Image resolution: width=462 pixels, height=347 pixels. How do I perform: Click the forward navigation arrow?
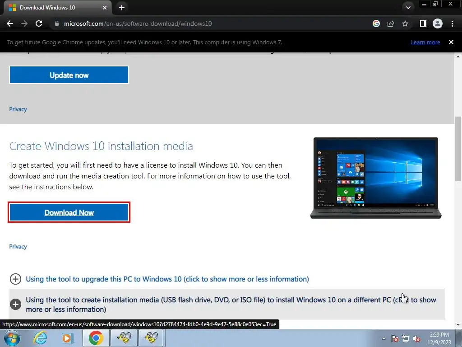click(24, 23)
